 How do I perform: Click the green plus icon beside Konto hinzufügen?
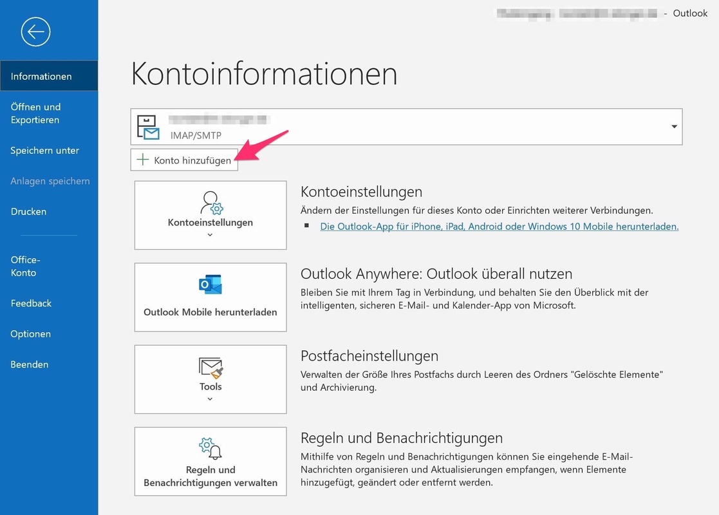click(143, 160)
